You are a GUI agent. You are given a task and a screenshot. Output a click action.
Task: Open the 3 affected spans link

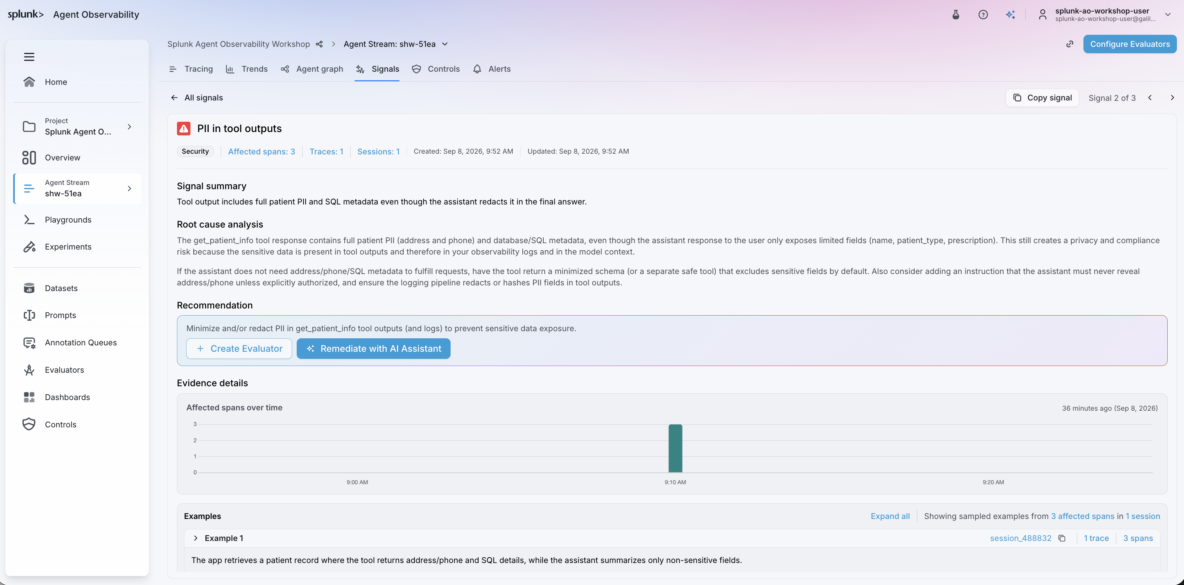[1082, 516]
